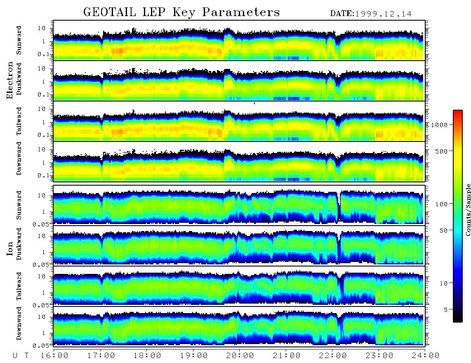Select the Ion Sunward axis label
Screen dimensions: 471x363
click(19, 205)
